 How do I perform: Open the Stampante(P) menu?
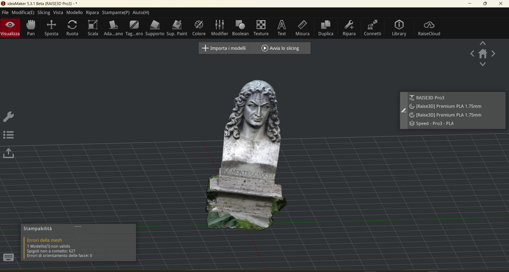116,12
